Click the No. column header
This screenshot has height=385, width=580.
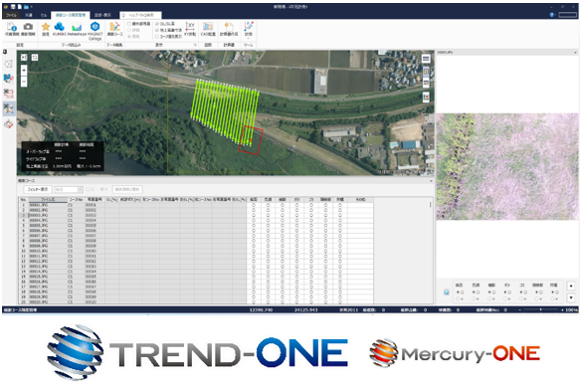tap(24, 199)
